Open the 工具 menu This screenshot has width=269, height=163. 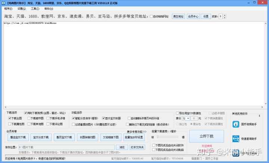click(x=35, y=9)
